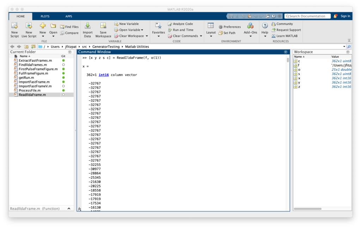Image resolution: width=361 pixels, height=228 pixels.
Task: Open the Current Folder panel actions menu
Action: (x=70, y=52)
